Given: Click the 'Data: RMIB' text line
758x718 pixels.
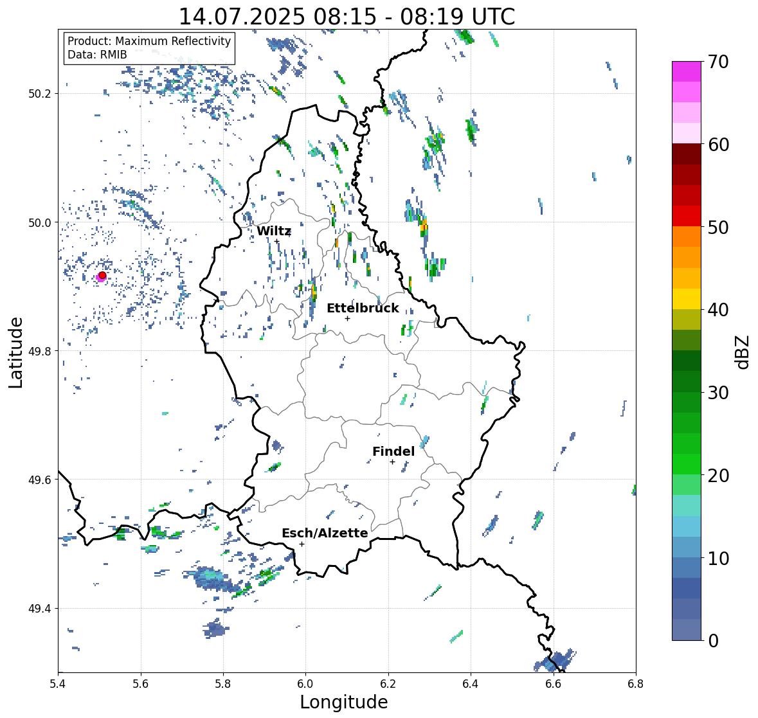Looking at the screenshot, I should [x=97, y=55].
